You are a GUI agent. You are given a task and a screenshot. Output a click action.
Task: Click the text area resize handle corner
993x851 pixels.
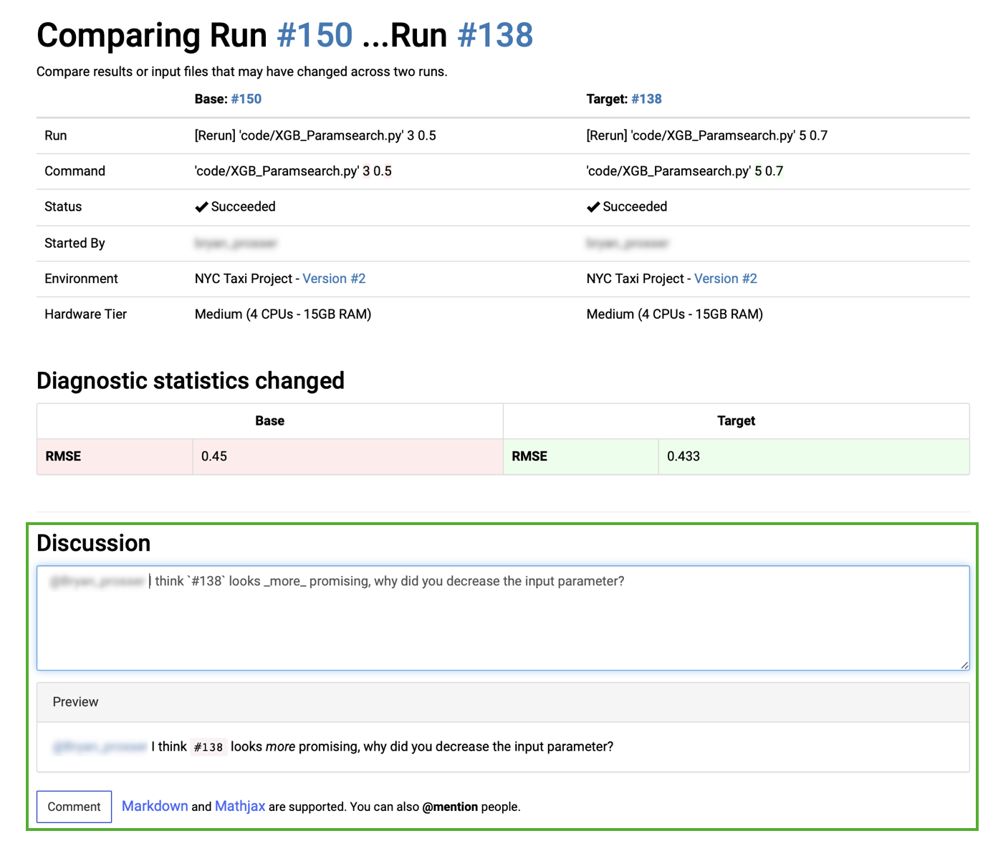click(x=964, y=665)
